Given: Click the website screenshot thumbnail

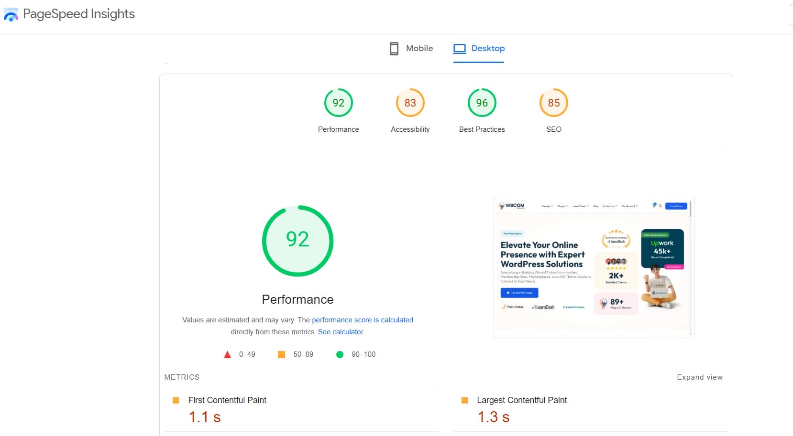Looking at the screenshot, I should click(x=594, y=267).
